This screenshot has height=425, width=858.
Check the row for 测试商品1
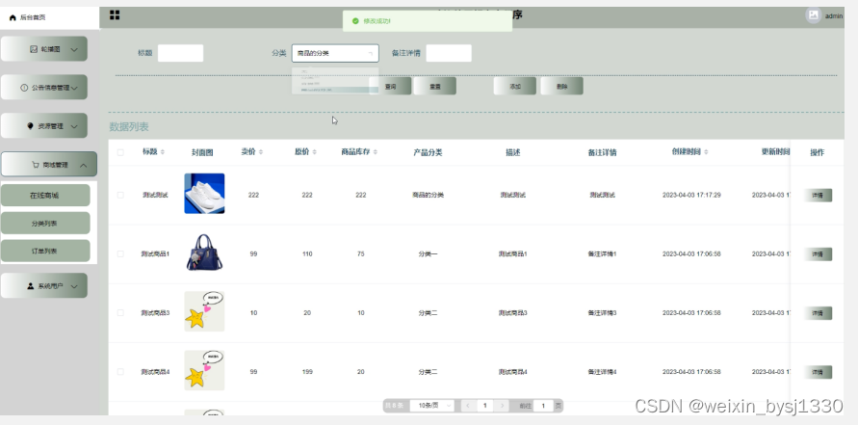[120, 254]
